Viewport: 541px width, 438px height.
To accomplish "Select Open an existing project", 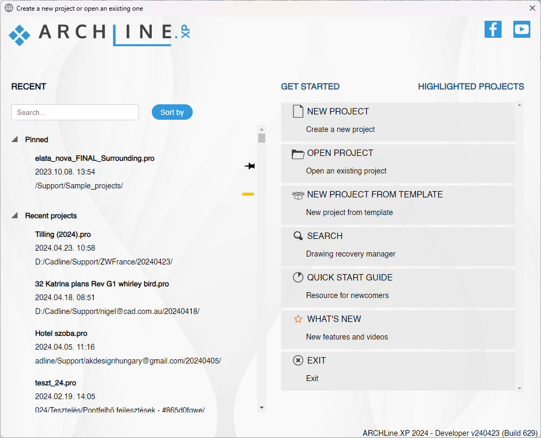I will (x=398, y=163).
